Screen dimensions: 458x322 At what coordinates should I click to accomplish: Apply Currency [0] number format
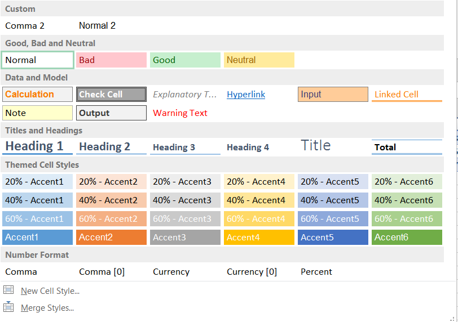pyautogui.click(x=252, y=272)
